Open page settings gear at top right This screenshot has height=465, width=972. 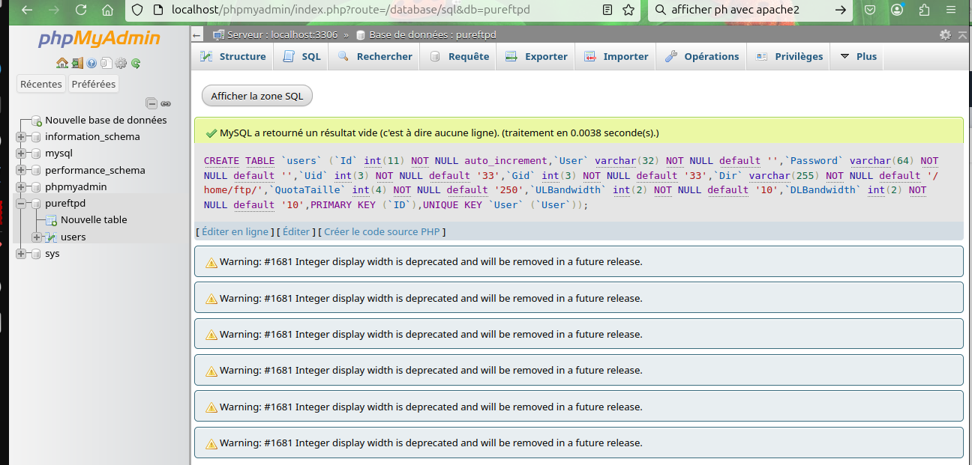[x=945, y=34]
